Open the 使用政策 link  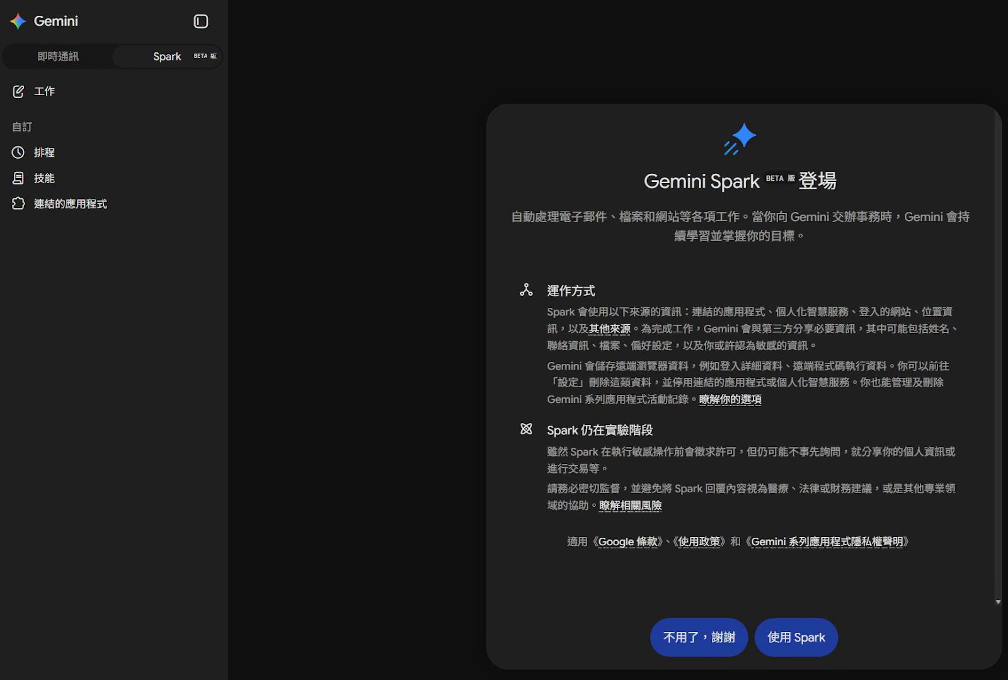(x=699, y=542)
